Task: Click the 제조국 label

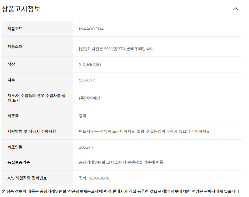Action: (13, 116)
